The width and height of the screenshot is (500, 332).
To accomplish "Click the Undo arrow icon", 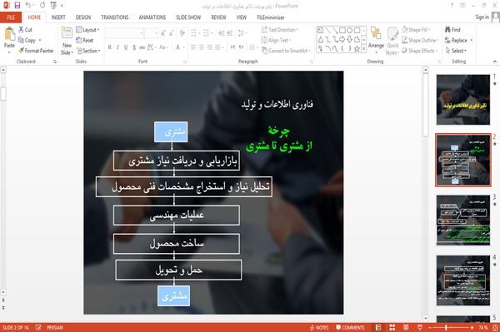I will 28,5.
